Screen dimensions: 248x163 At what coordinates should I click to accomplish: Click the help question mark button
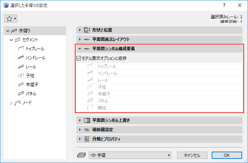[224, 5]
